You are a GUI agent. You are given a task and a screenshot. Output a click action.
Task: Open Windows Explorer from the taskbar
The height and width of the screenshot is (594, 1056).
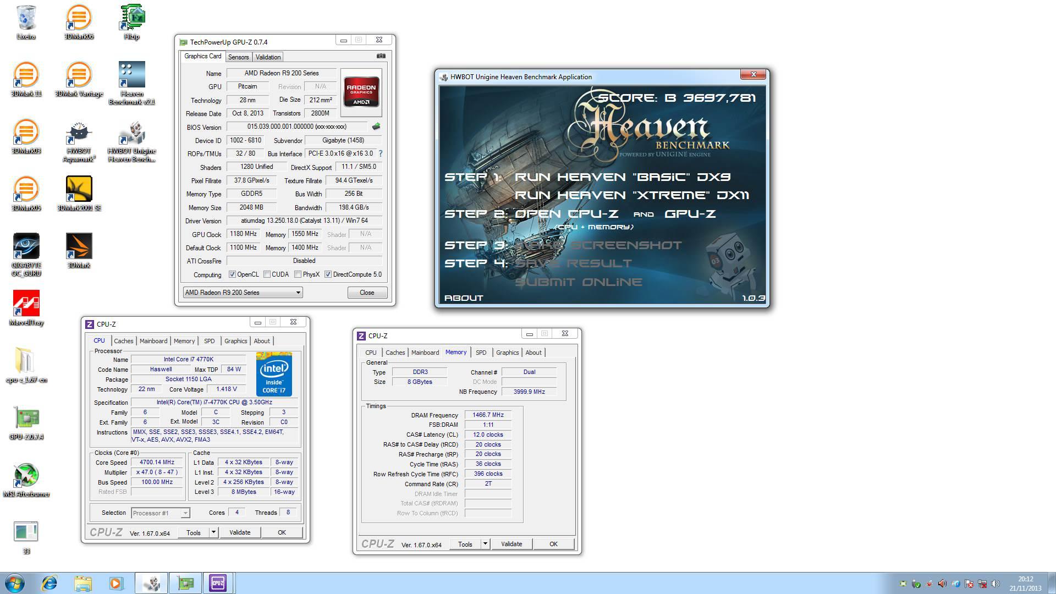[x=82, y=583]
